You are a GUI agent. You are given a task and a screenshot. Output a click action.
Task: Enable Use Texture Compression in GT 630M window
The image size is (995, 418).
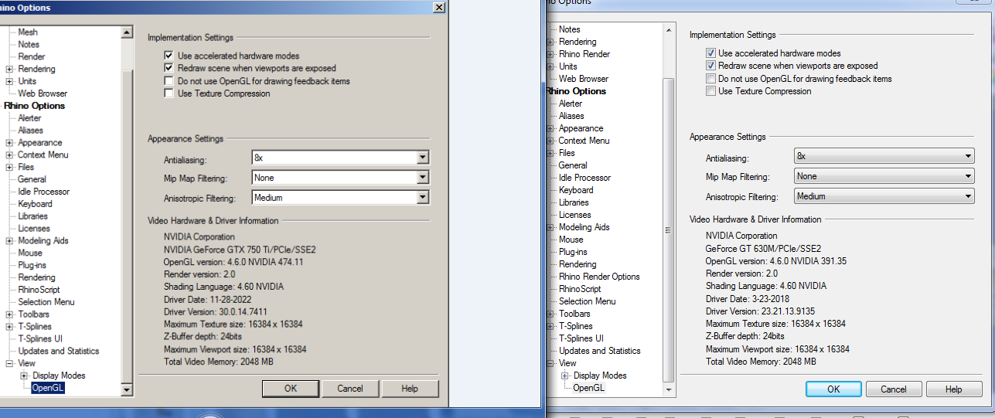pos(710,91)
